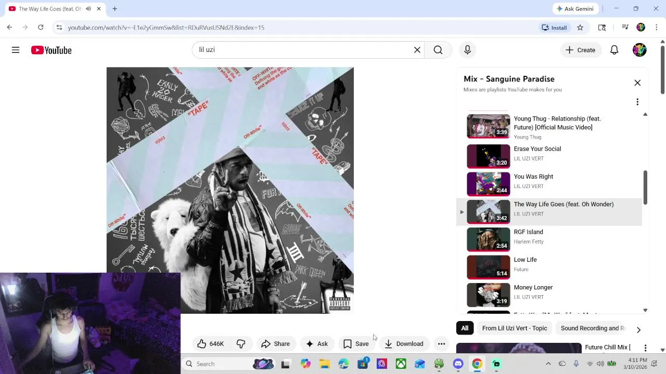Go to YouTube home via logo

tap(51, 50)
